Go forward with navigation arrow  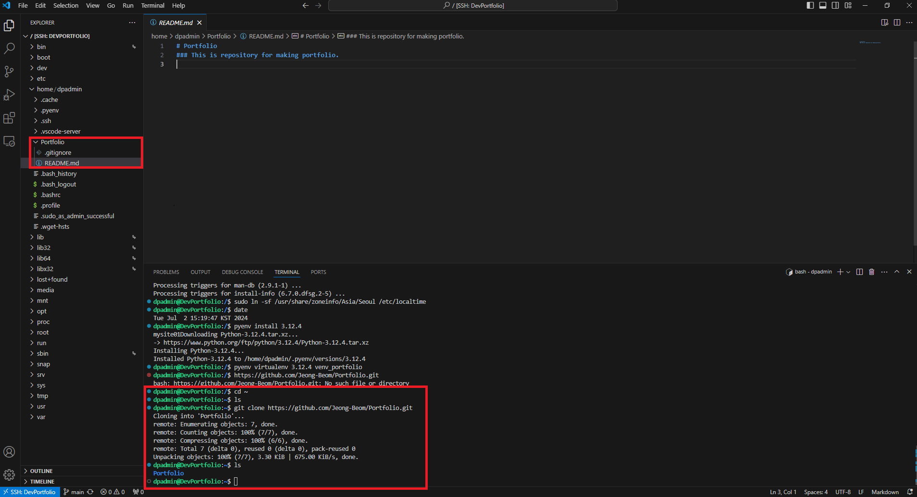(x=318, y=6)
